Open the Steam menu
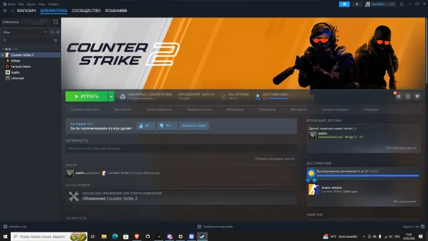This screenshot has width=428, height=241. pyautogui.click(x=9, y=4)
